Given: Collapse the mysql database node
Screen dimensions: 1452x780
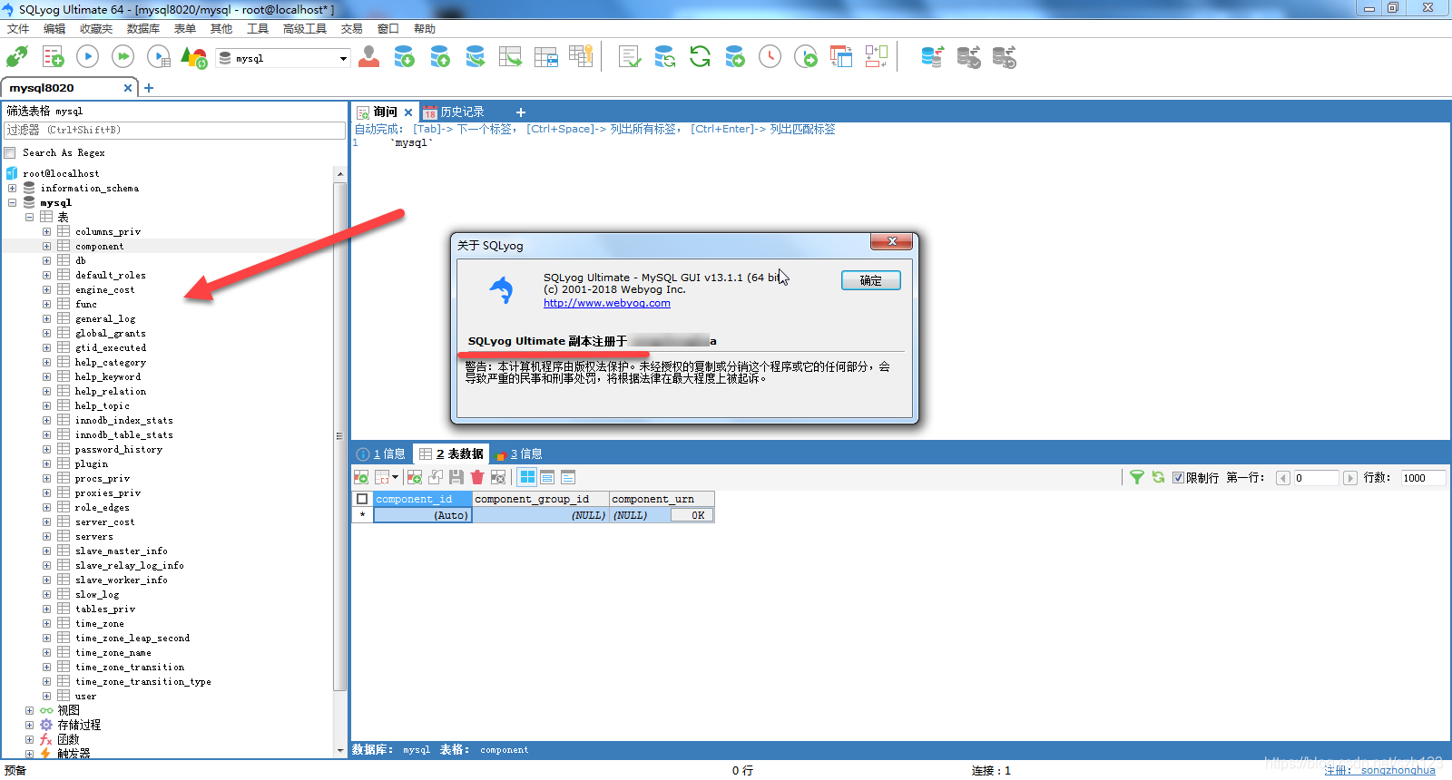Looking at the screenshot, I should pyautogui.click(x=13, y=203).
